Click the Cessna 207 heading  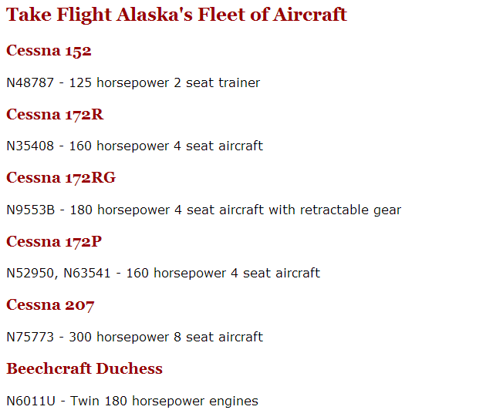(x=50, y=304)
